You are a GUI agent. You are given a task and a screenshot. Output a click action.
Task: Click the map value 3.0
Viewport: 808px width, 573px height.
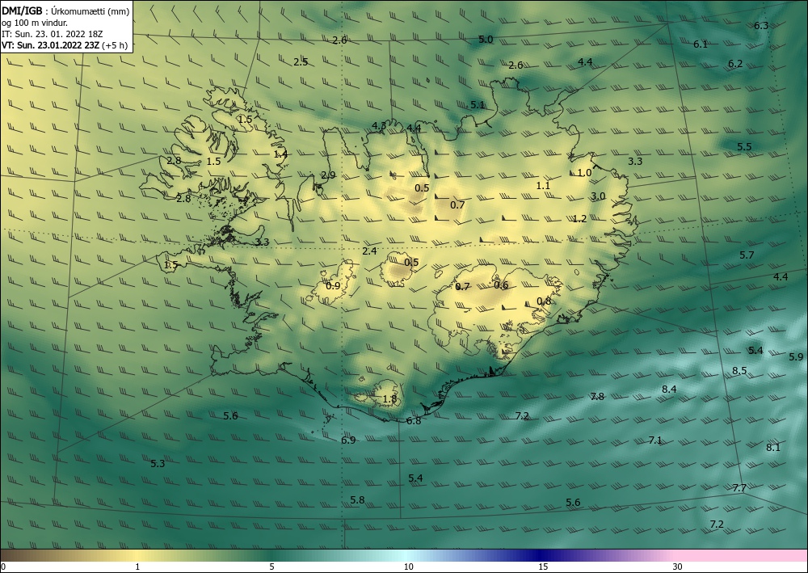(598, 196)
